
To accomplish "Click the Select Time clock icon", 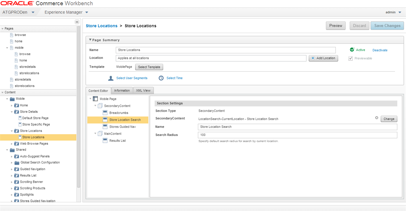I will [161, 78].
